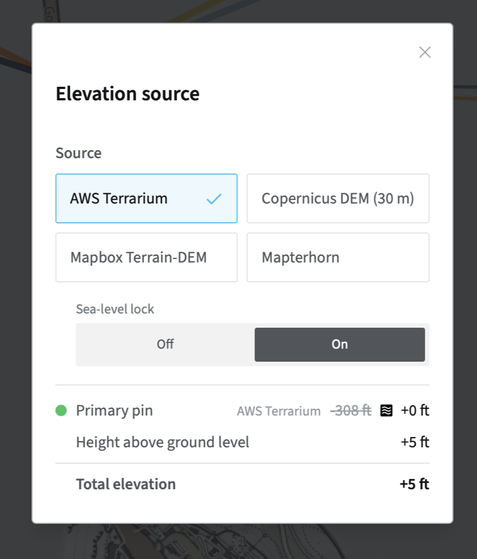Turn sea-level lock Off

tap(165, 344)
